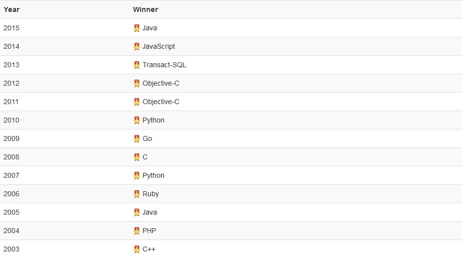Click the 2010 Python winner entry
This screenshot has height=262, width=463.
(154, 120)
